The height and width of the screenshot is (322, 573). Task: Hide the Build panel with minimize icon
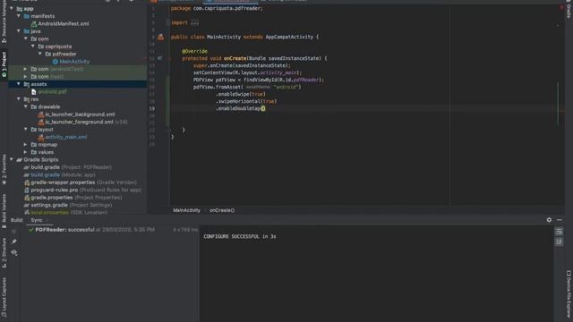coord(560,220)
